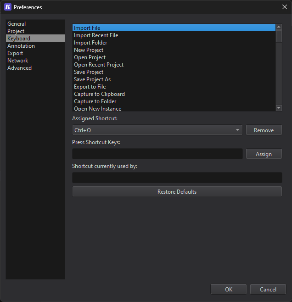Close the Preferences dialog window
This screenshot has height=302, width=292.
(x=284, y=7)
